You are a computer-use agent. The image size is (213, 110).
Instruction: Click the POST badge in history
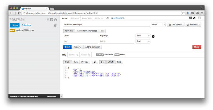[12, 30]
